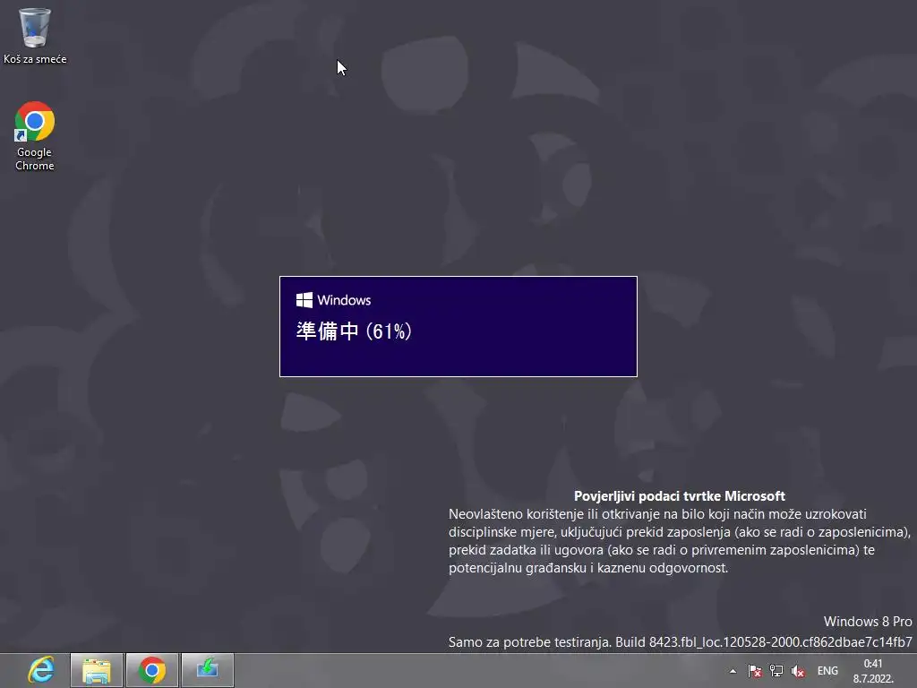
Task: Open the ENG input language indicator
Action: click(827, 671)
